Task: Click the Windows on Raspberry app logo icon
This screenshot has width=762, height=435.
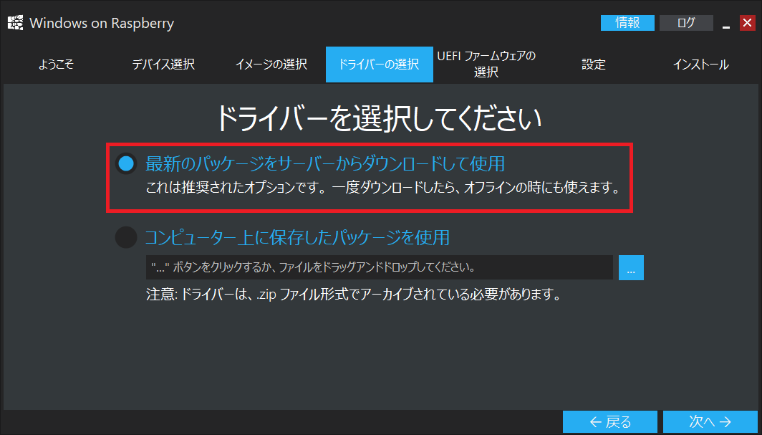Action: [x=16, y=23]
